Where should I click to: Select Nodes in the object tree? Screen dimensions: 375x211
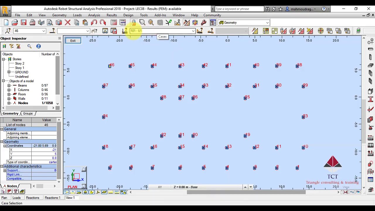[x=23, y=103]
